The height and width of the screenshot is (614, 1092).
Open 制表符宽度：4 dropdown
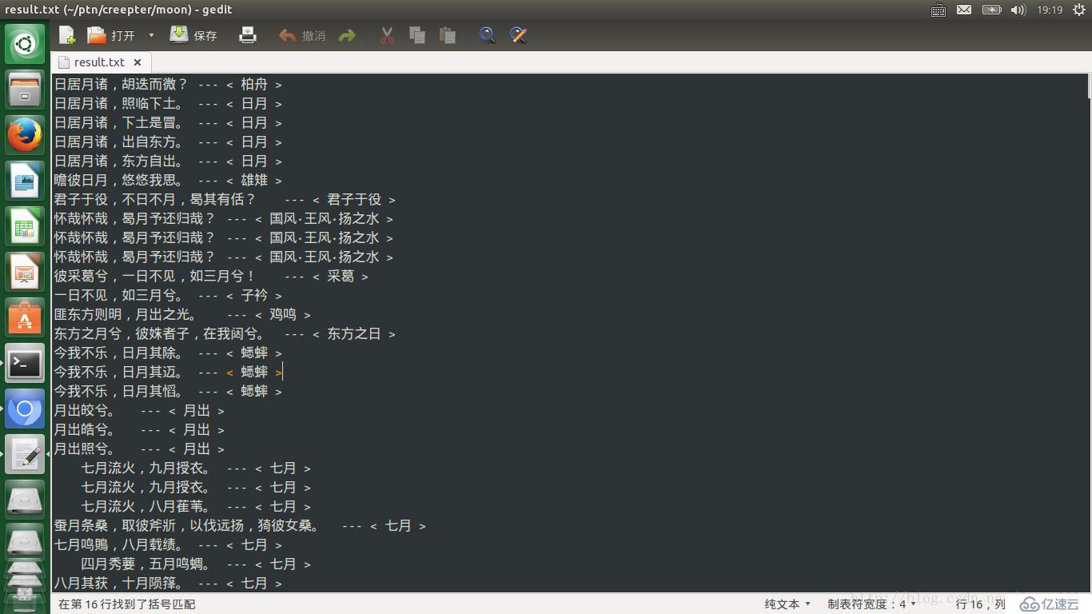pos(871,604)
